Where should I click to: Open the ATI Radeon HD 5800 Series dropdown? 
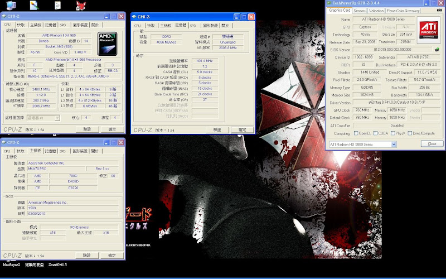coord(394,145)
